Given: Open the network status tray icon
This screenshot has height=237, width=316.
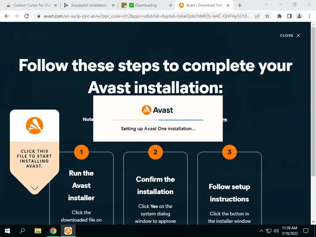Looking at the screenshot, I should click(269, 231).
